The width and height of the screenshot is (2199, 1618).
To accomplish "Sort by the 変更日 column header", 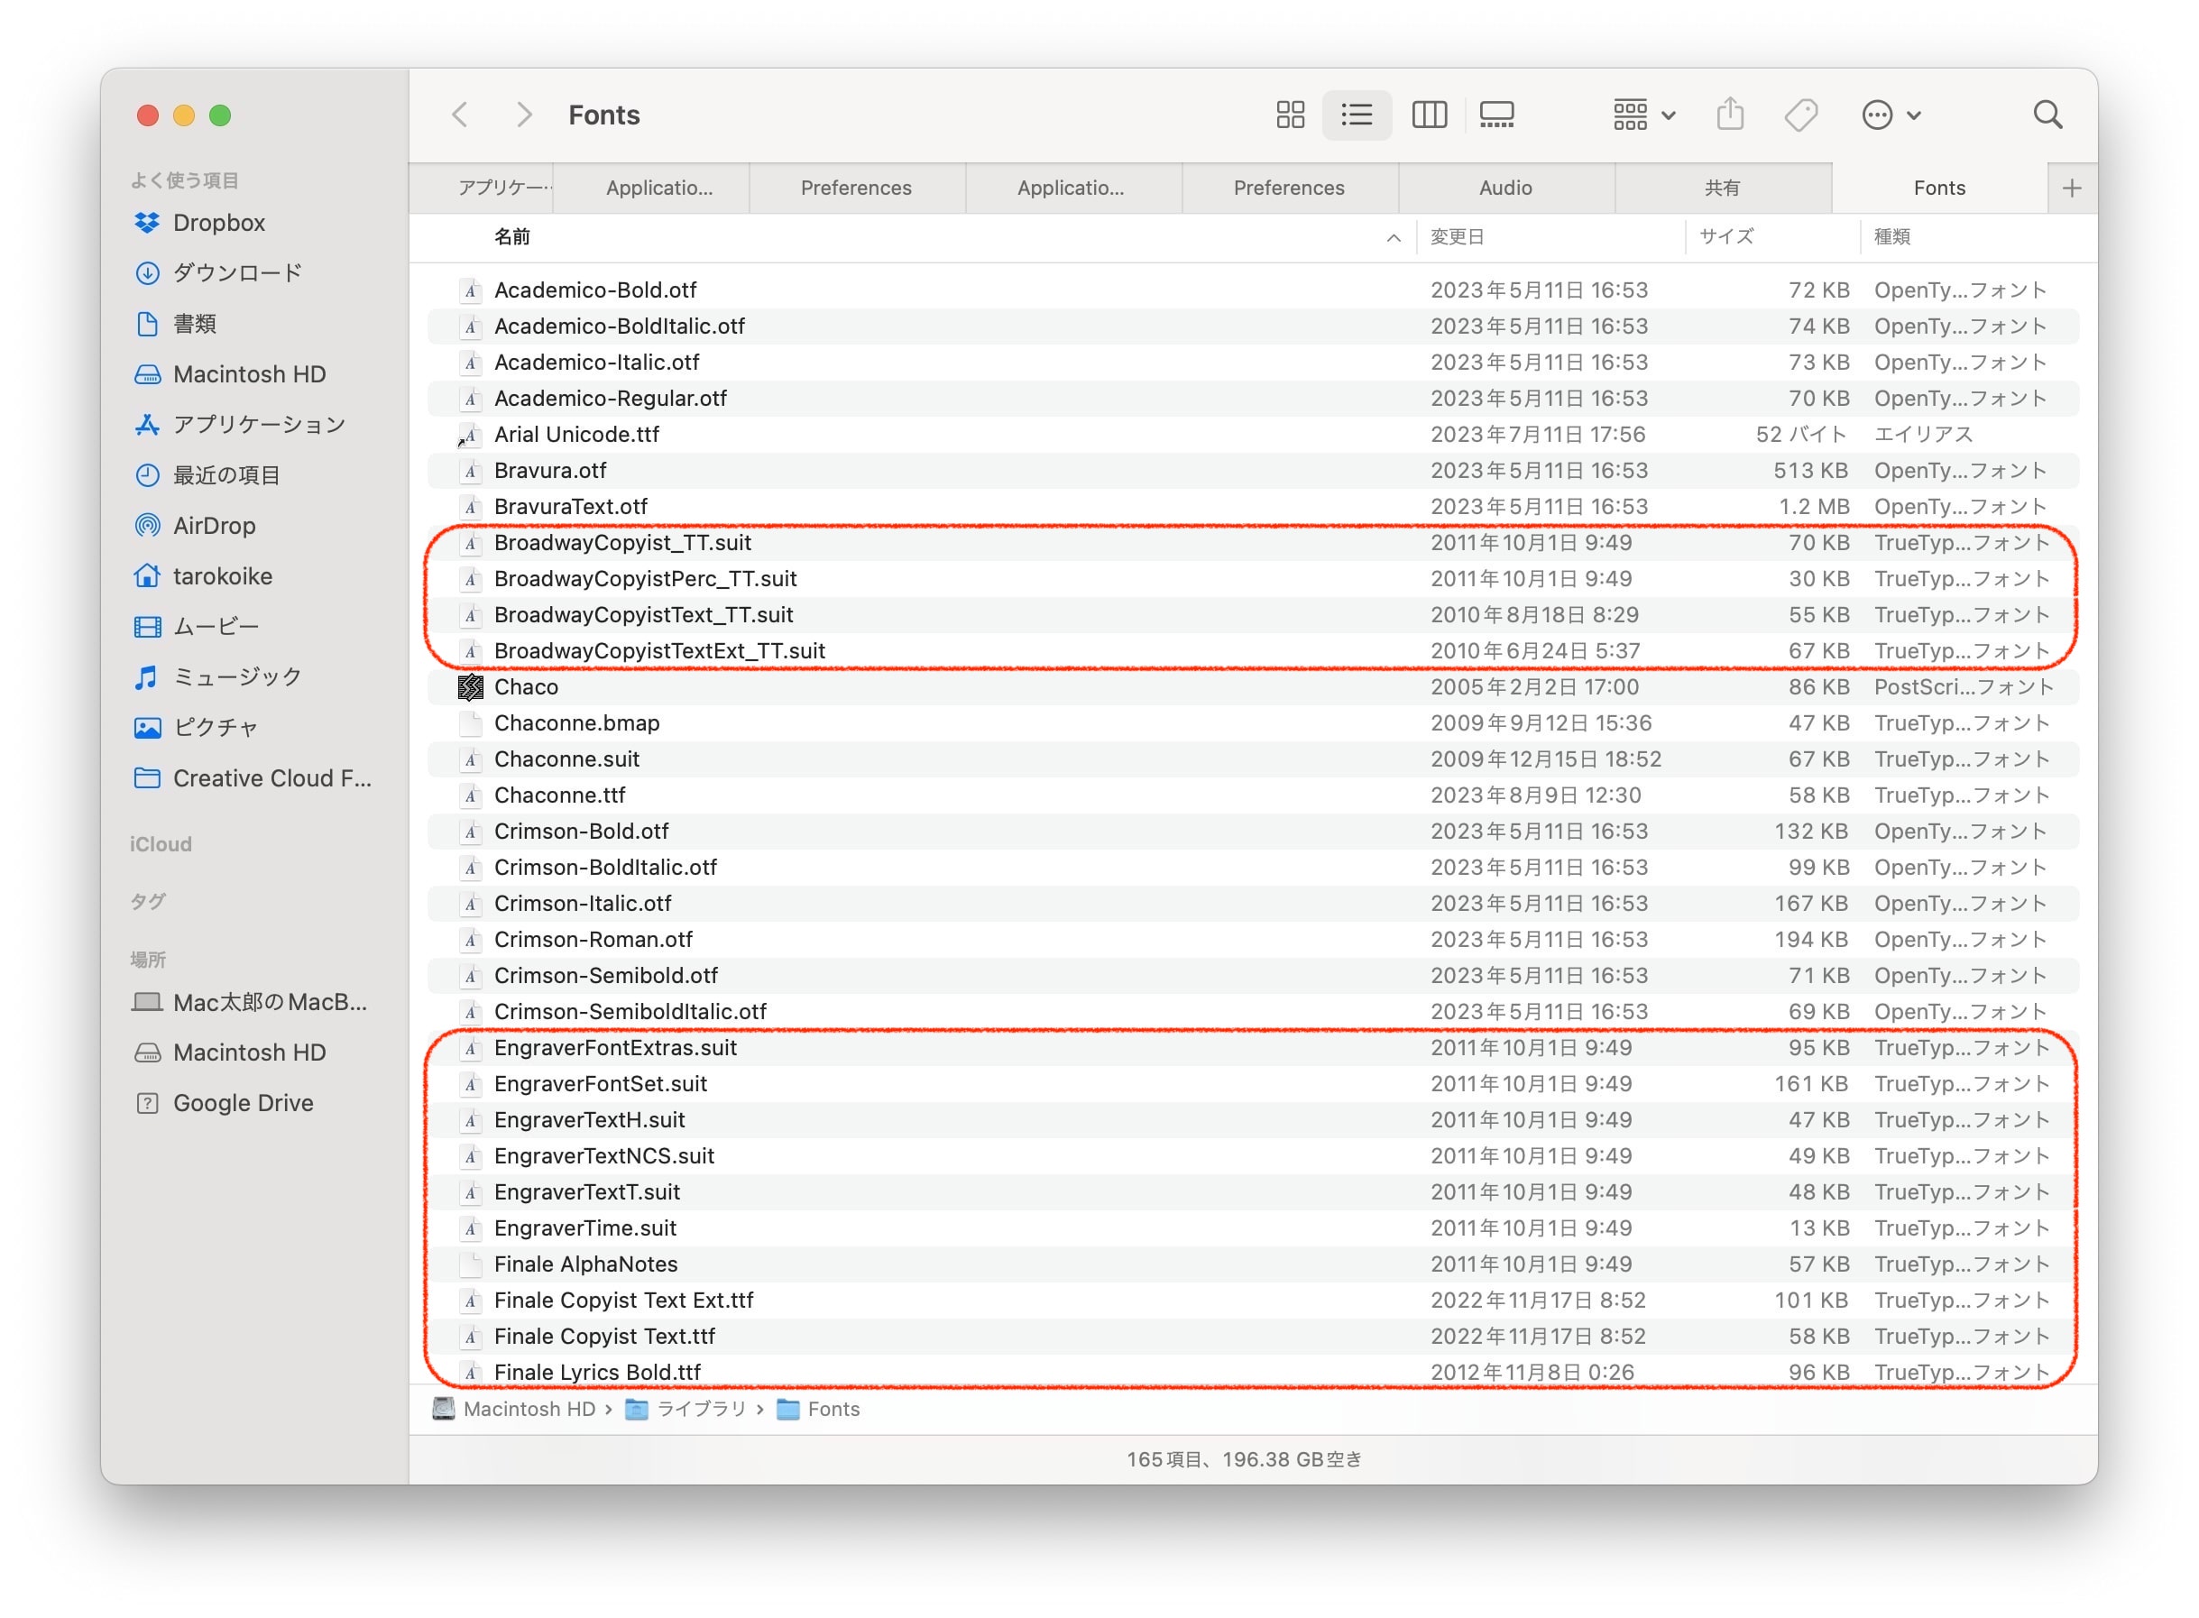I will pos(1457,237).
